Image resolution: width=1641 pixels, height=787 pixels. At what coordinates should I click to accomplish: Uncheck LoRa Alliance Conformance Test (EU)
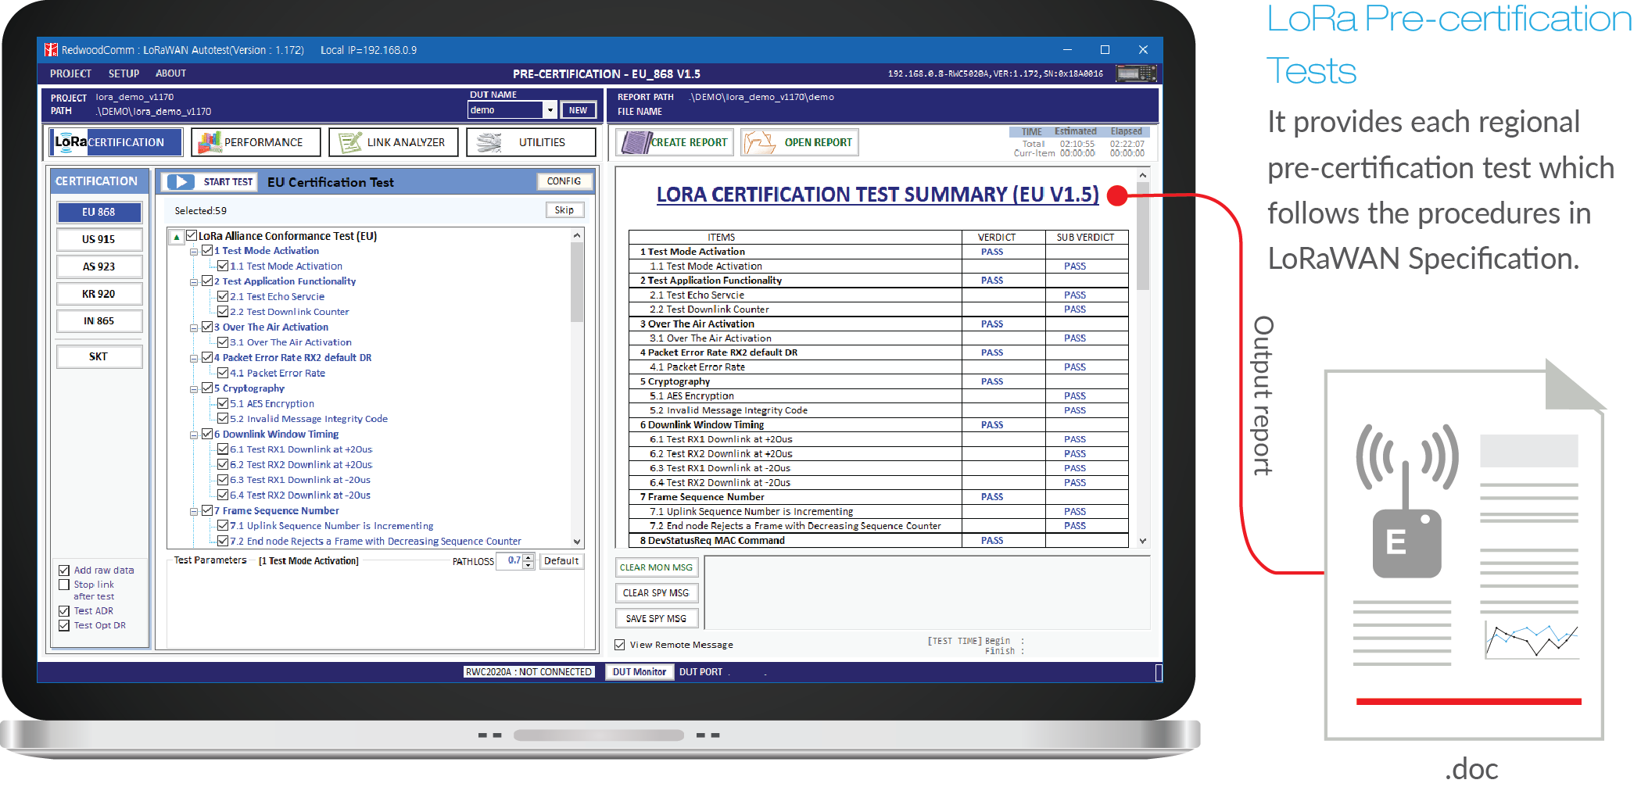pos(192,235)
